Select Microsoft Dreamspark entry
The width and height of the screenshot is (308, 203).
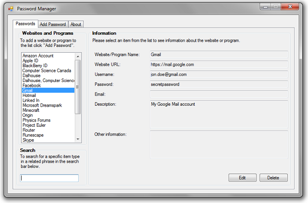[x=48, y=105]
